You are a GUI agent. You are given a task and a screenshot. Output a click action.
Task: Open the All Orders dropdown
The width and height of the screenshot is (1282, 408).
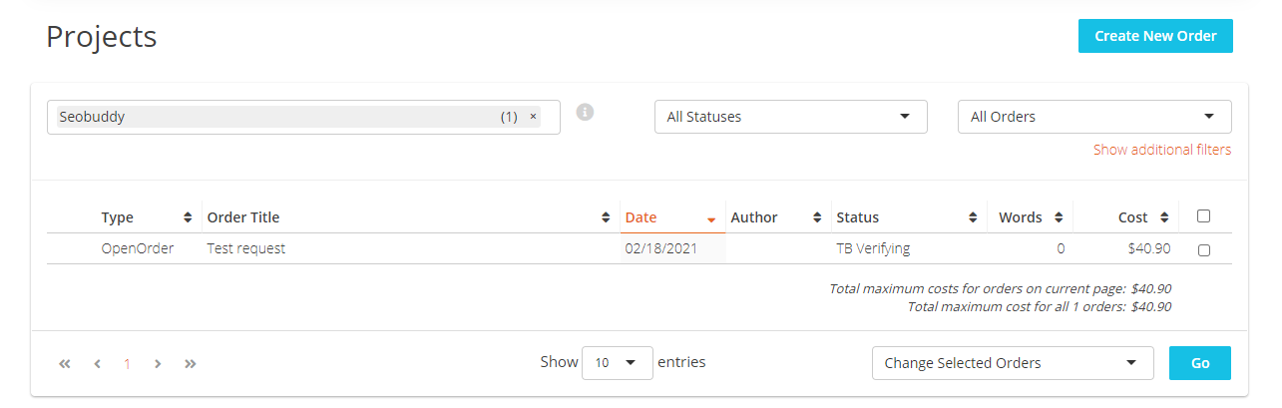pyautogui.click(x=1094, y=117)
